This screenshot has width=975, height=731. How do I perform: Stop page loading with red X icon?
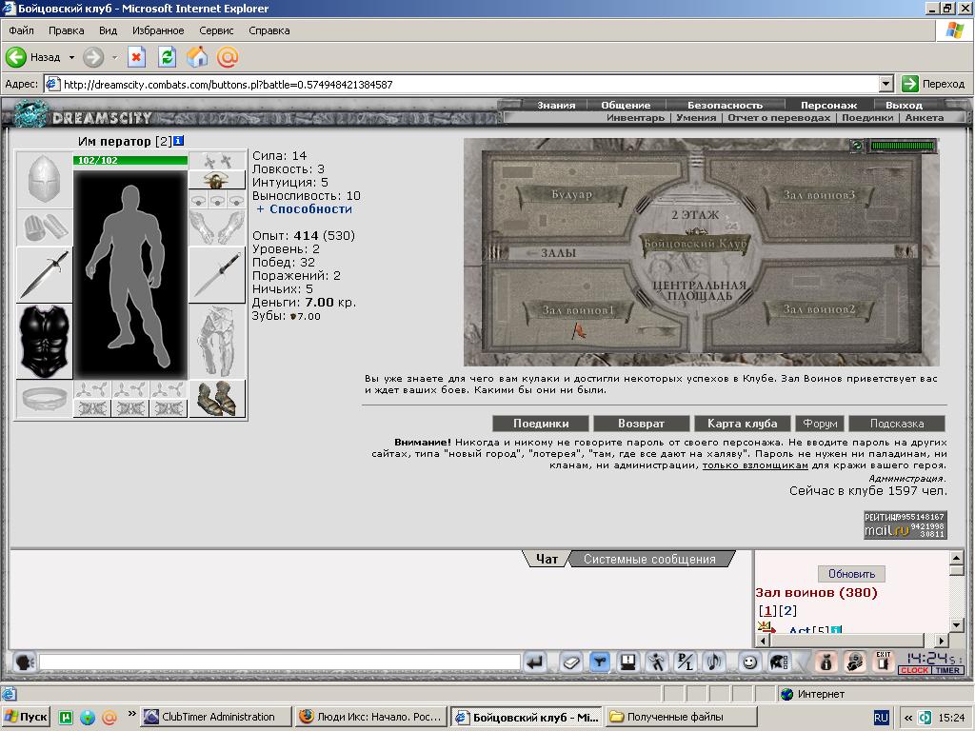pos(136,57)
